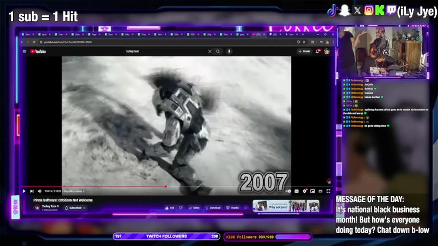438x246 pixels.
Task: Click Twitch Followers progress bar
Action: 166,236
